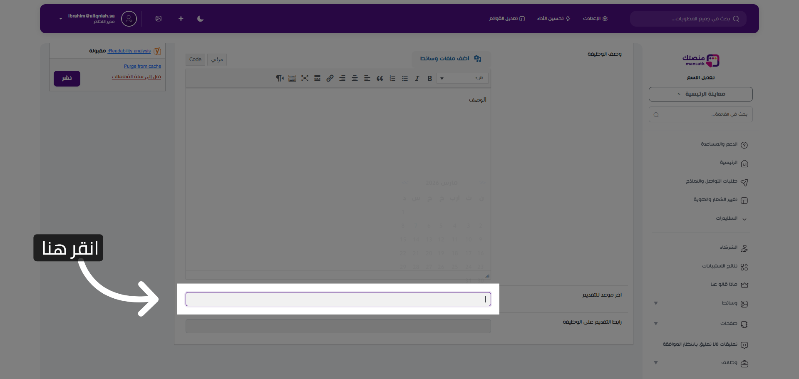The width and height of the screenshot is (799, 379).
Task: Enable fullscreen editor mode
Action: coord(305,79)
